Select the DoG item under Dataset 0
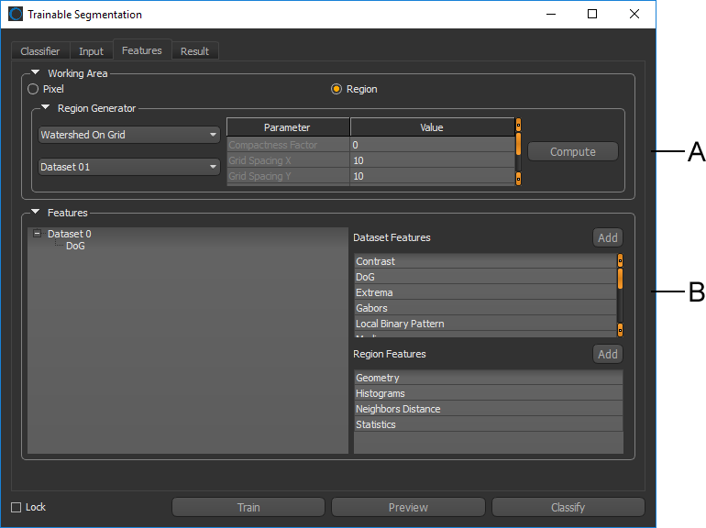 click(x=75, y=246)
